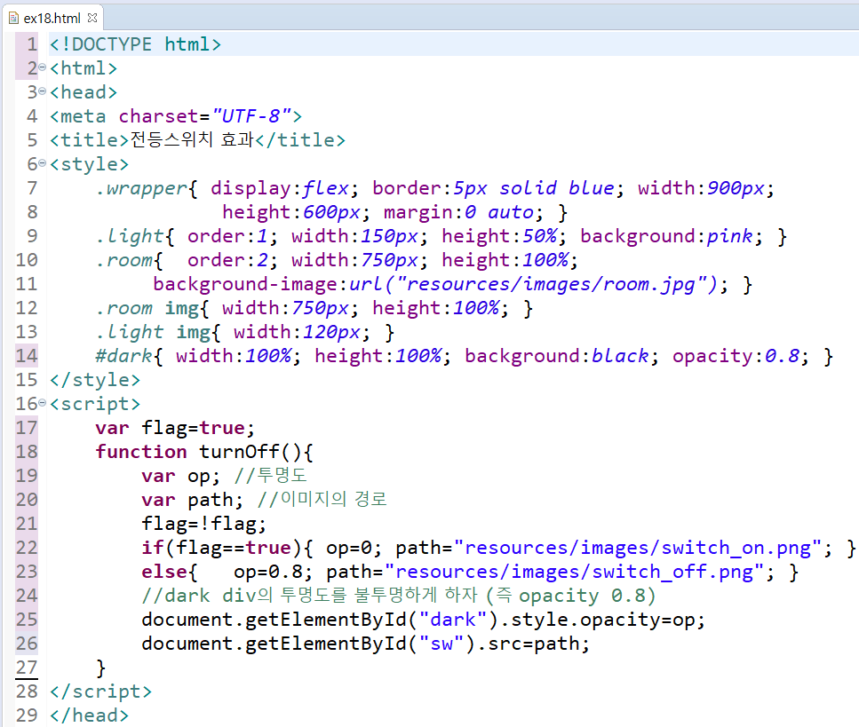This screenshot has width=859, height=727.
Task: Click the //투명도 comment
Action: tap(271, 476)
